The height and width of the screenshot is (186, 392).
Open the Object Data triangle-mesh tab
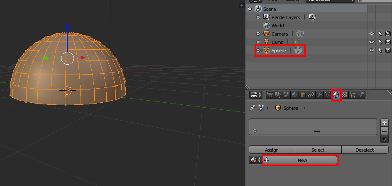[328, 95]
